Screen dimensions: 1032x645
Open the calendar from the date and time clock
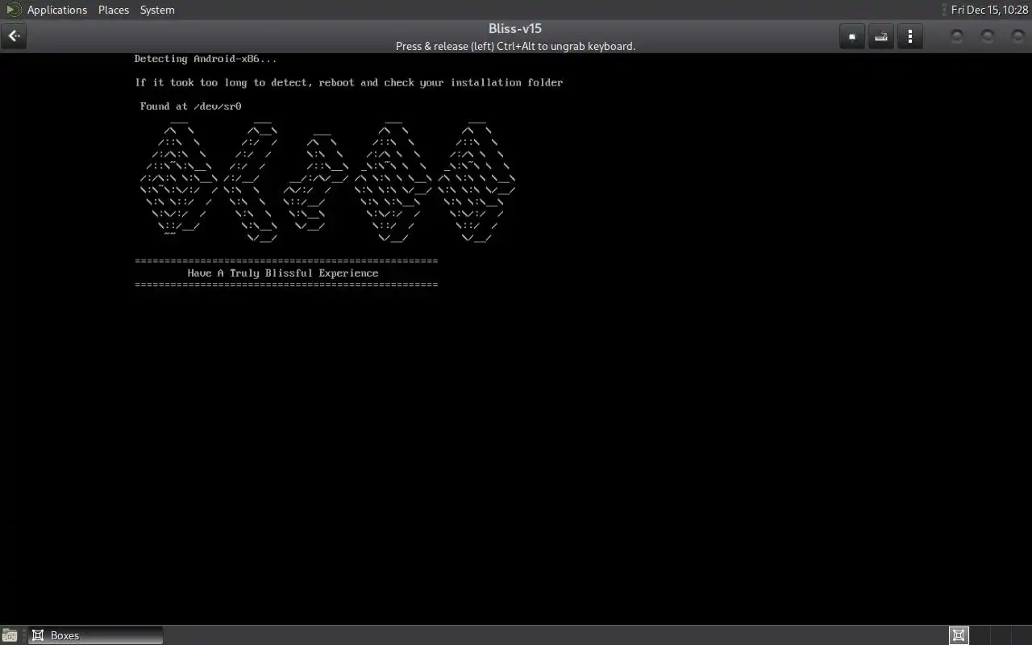point(989,10)
